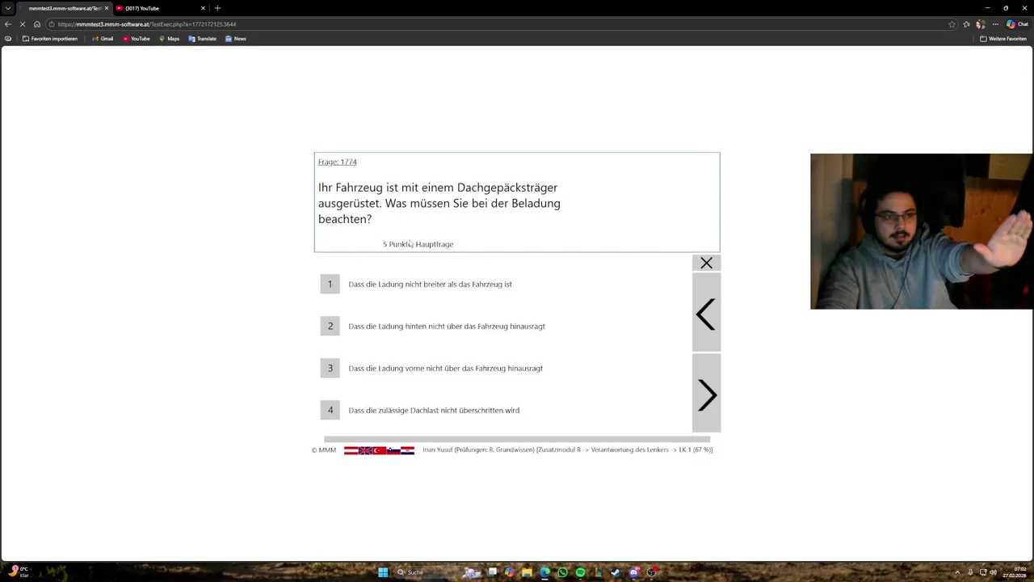This screenshot has height=582, width=1034.
Task: Open Discord from the taskbar
Action: tap(633, 572)
